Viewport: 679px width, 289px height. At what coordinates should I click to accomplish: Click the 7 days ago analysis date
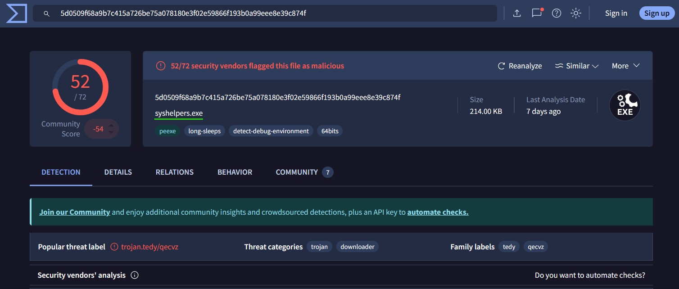click(x=543, y=111)
